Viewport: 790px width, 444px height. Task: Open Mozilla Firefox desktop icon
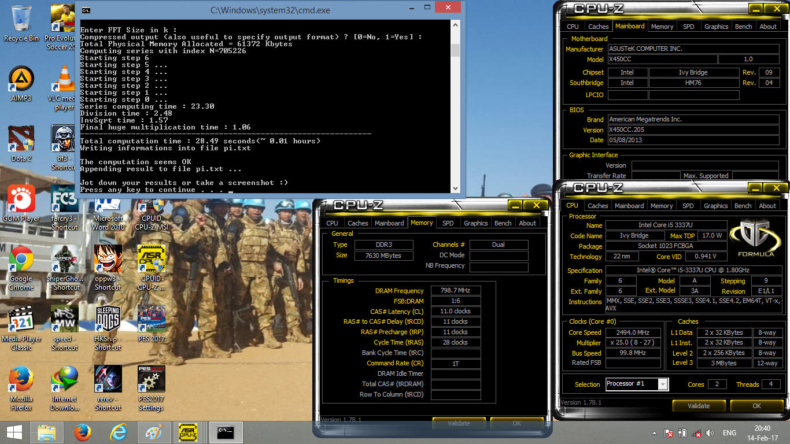[x=21, y=388]
